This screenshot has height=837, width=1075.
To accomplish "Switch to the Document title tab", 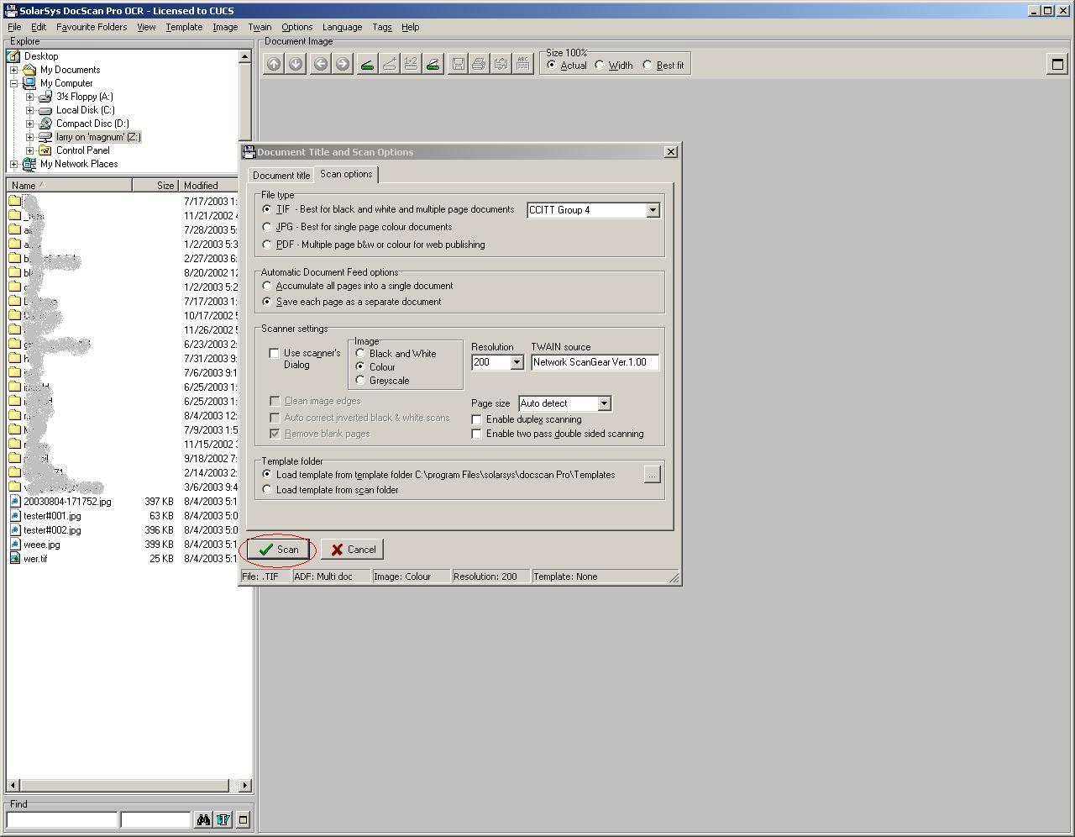I will [281, 174].
